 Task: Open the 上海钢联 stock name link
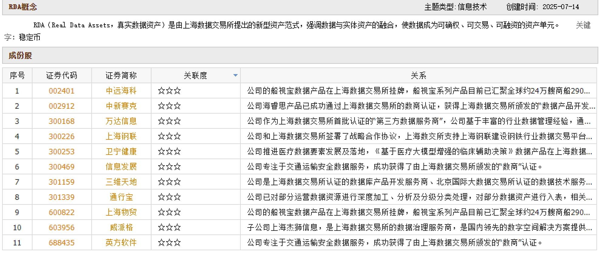tap(121, 136)
